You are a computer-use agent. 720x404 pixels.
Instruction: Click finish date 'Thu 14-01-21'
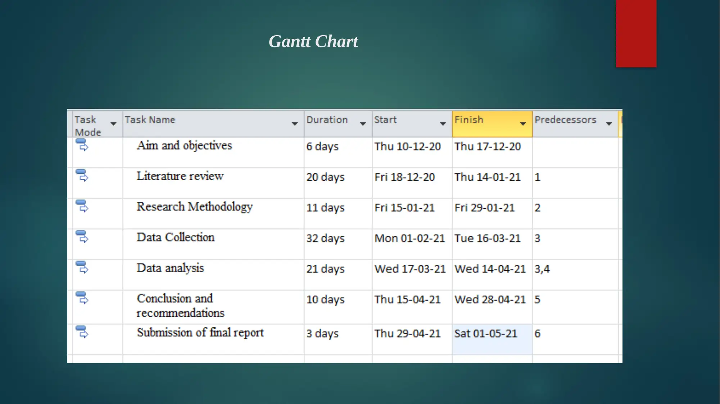pyautogui.click(x=488, y=177)
